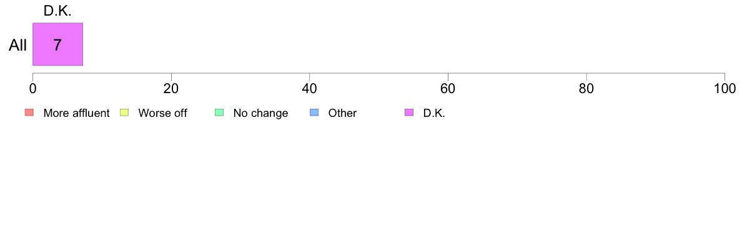Viewport: 742px width, 230px height.
Task: Click the All row label
Action: (18, 45)
